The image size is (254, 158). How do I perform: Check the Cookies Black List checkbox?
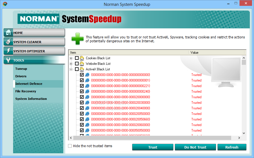click(77, 58)
